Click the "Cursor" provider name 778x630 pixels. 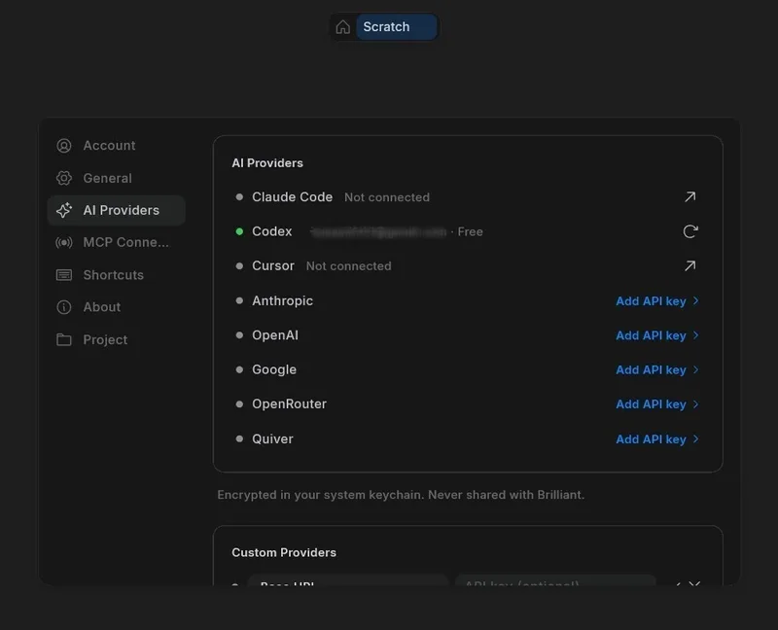273,265
